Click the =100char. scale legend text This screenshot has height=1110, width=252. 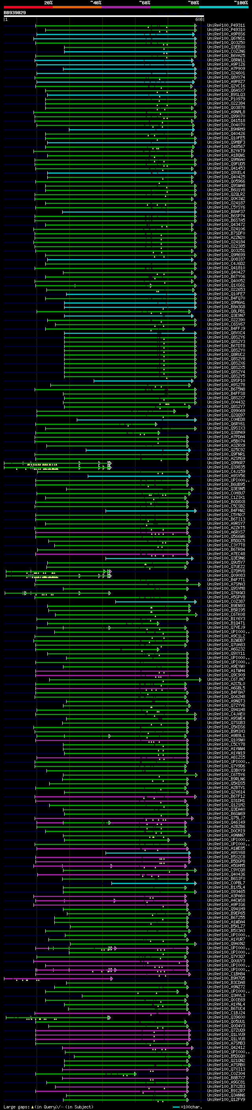coord(191,1107)
